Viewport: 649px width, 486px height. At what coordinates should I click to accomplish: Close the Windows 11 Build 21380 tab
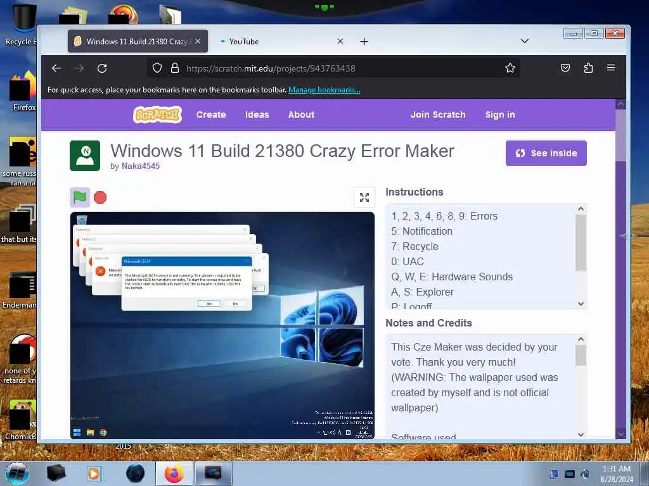pos(198,41)
